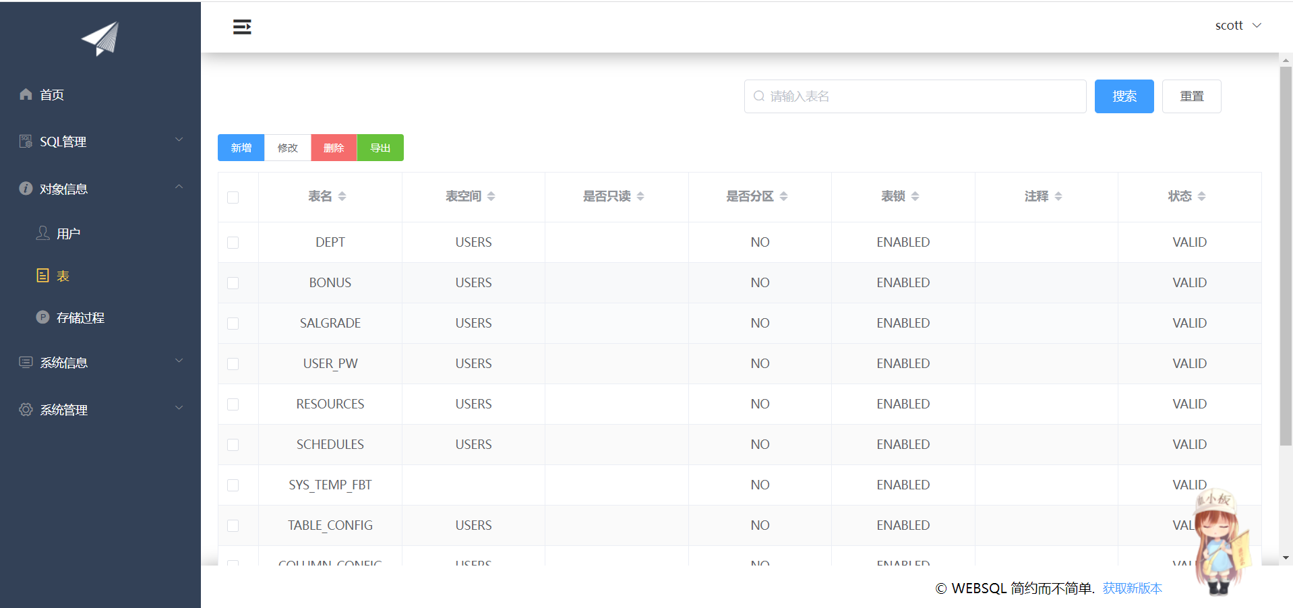Screen dimensions: 1293x608
Task: Click the home icon beside 首页
Action: click(x=26, y=94)
